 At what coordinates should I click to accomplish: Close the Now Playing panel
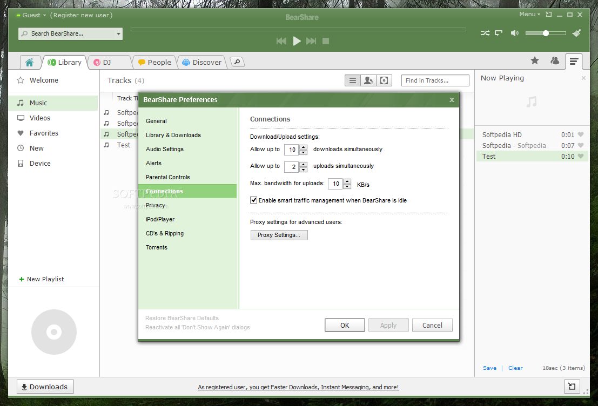point(583,78)
